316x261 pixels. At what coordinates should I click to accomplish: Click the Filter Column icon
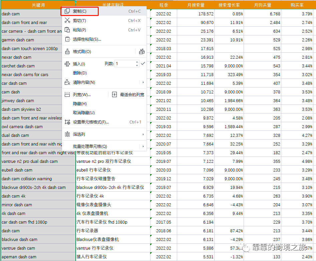67,134
